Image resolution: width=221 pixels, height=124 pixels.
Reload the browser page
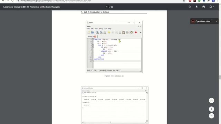pos(12,1)
